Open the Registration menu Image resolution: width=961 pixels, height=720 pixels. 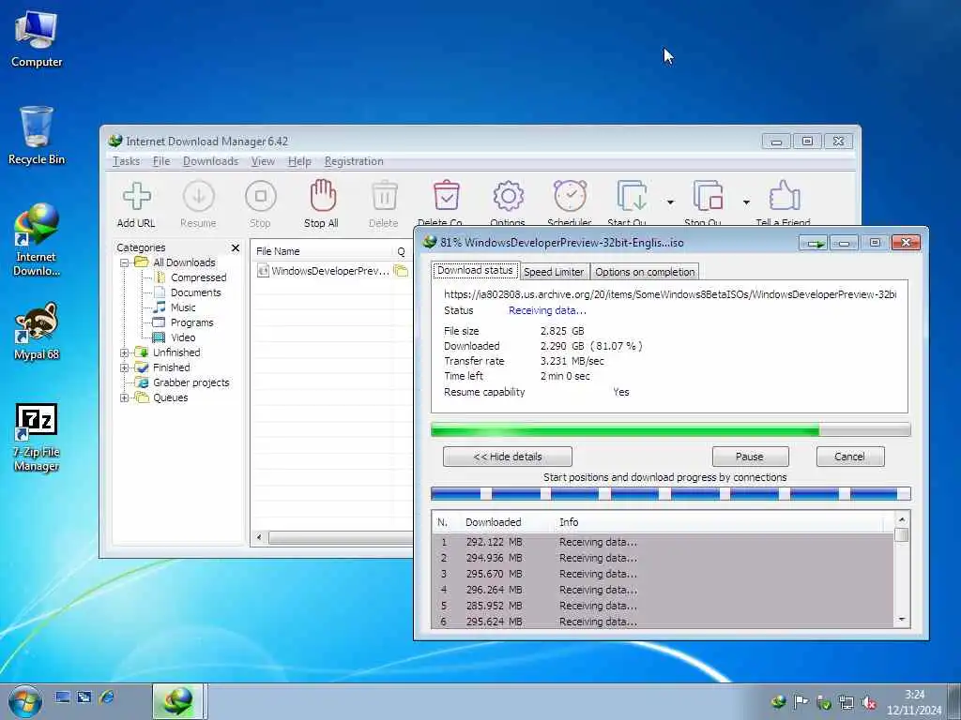[354, 161]
